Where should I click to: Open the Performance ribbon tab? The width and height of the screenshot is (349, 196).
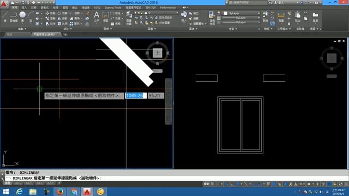click(168, 8)
